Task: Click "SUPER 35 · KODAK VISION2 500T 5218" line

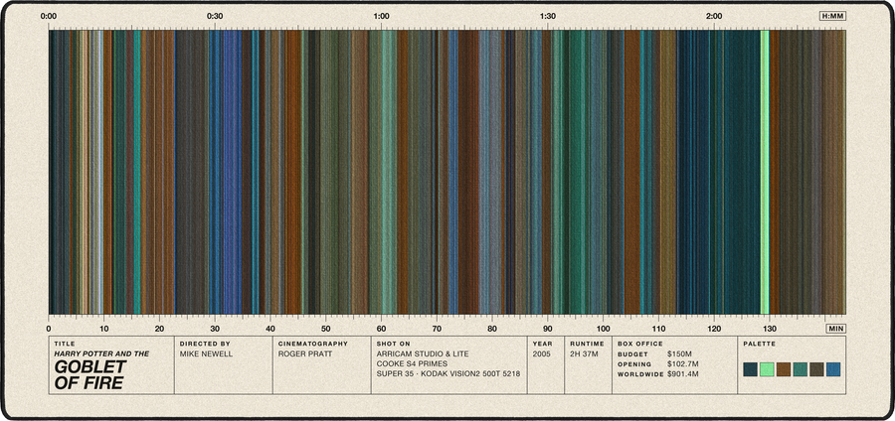Action: point(448,373)
